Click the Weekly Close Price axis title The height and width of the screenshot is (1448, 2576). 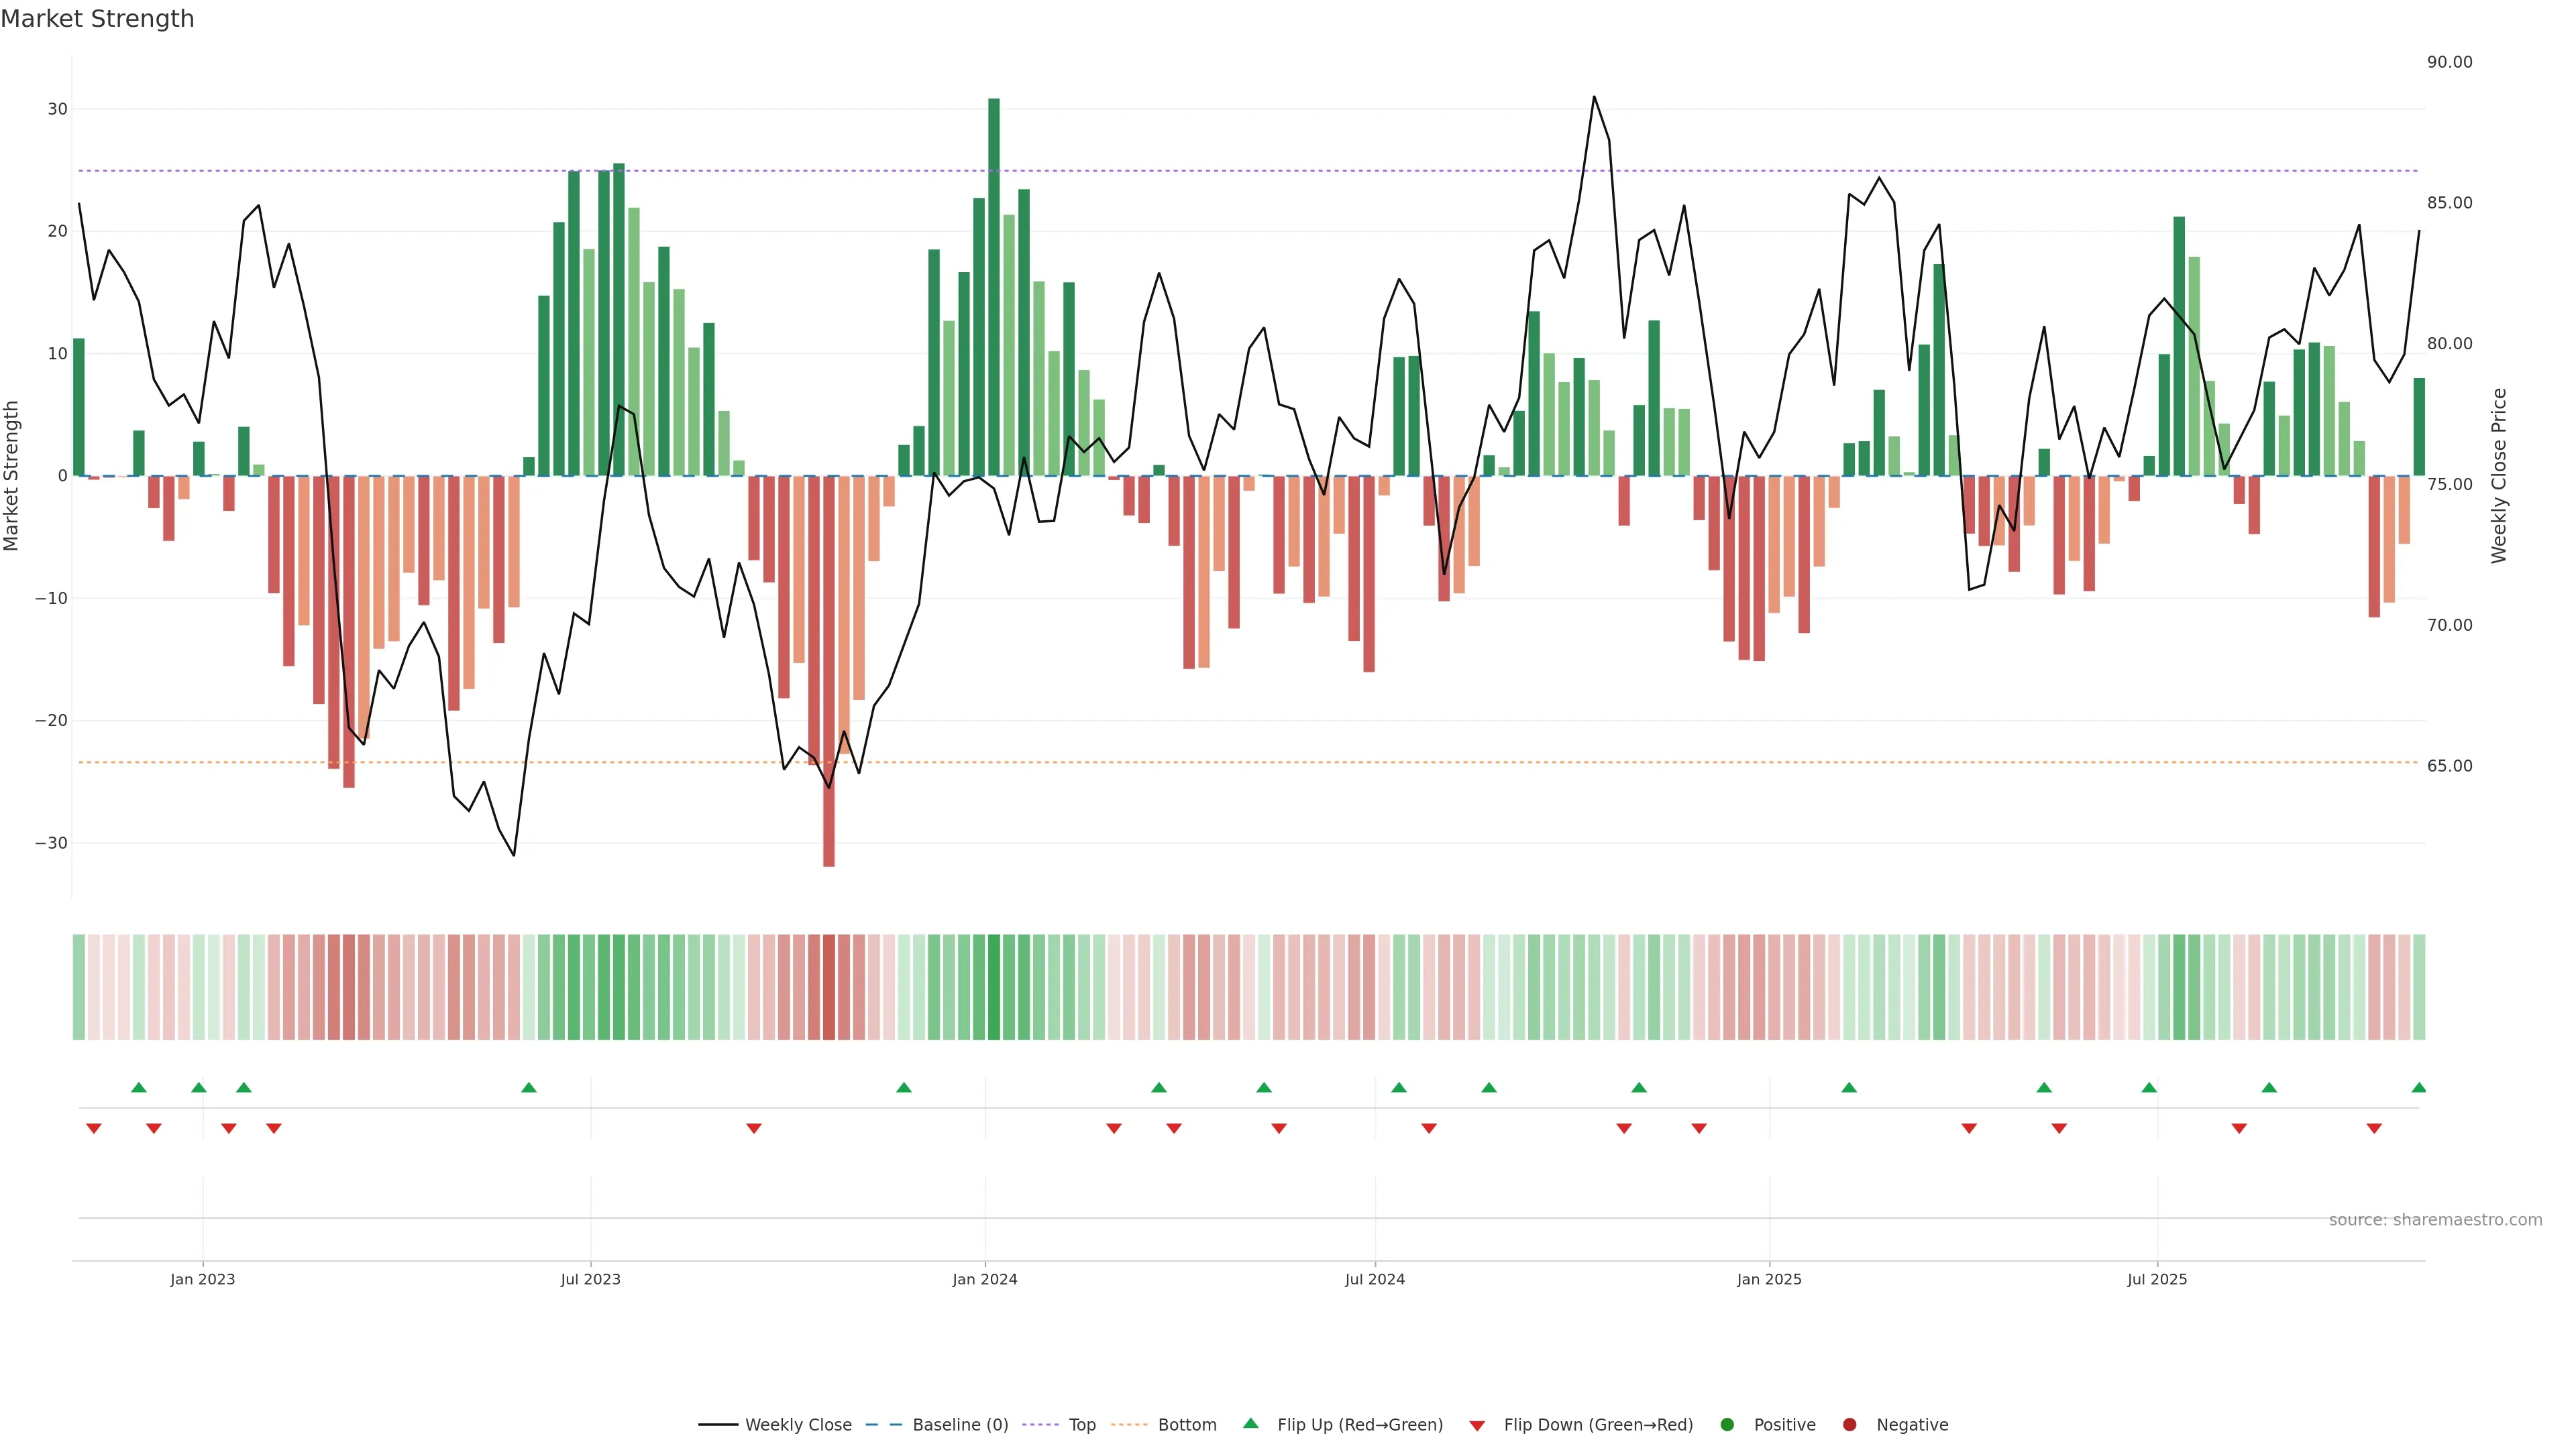pos(2499,476)
